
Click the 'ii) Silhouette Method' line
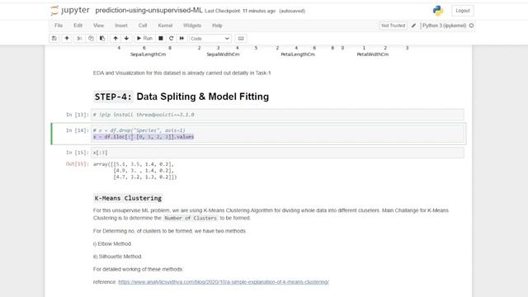pyautogui.click(x=117, y=257)
